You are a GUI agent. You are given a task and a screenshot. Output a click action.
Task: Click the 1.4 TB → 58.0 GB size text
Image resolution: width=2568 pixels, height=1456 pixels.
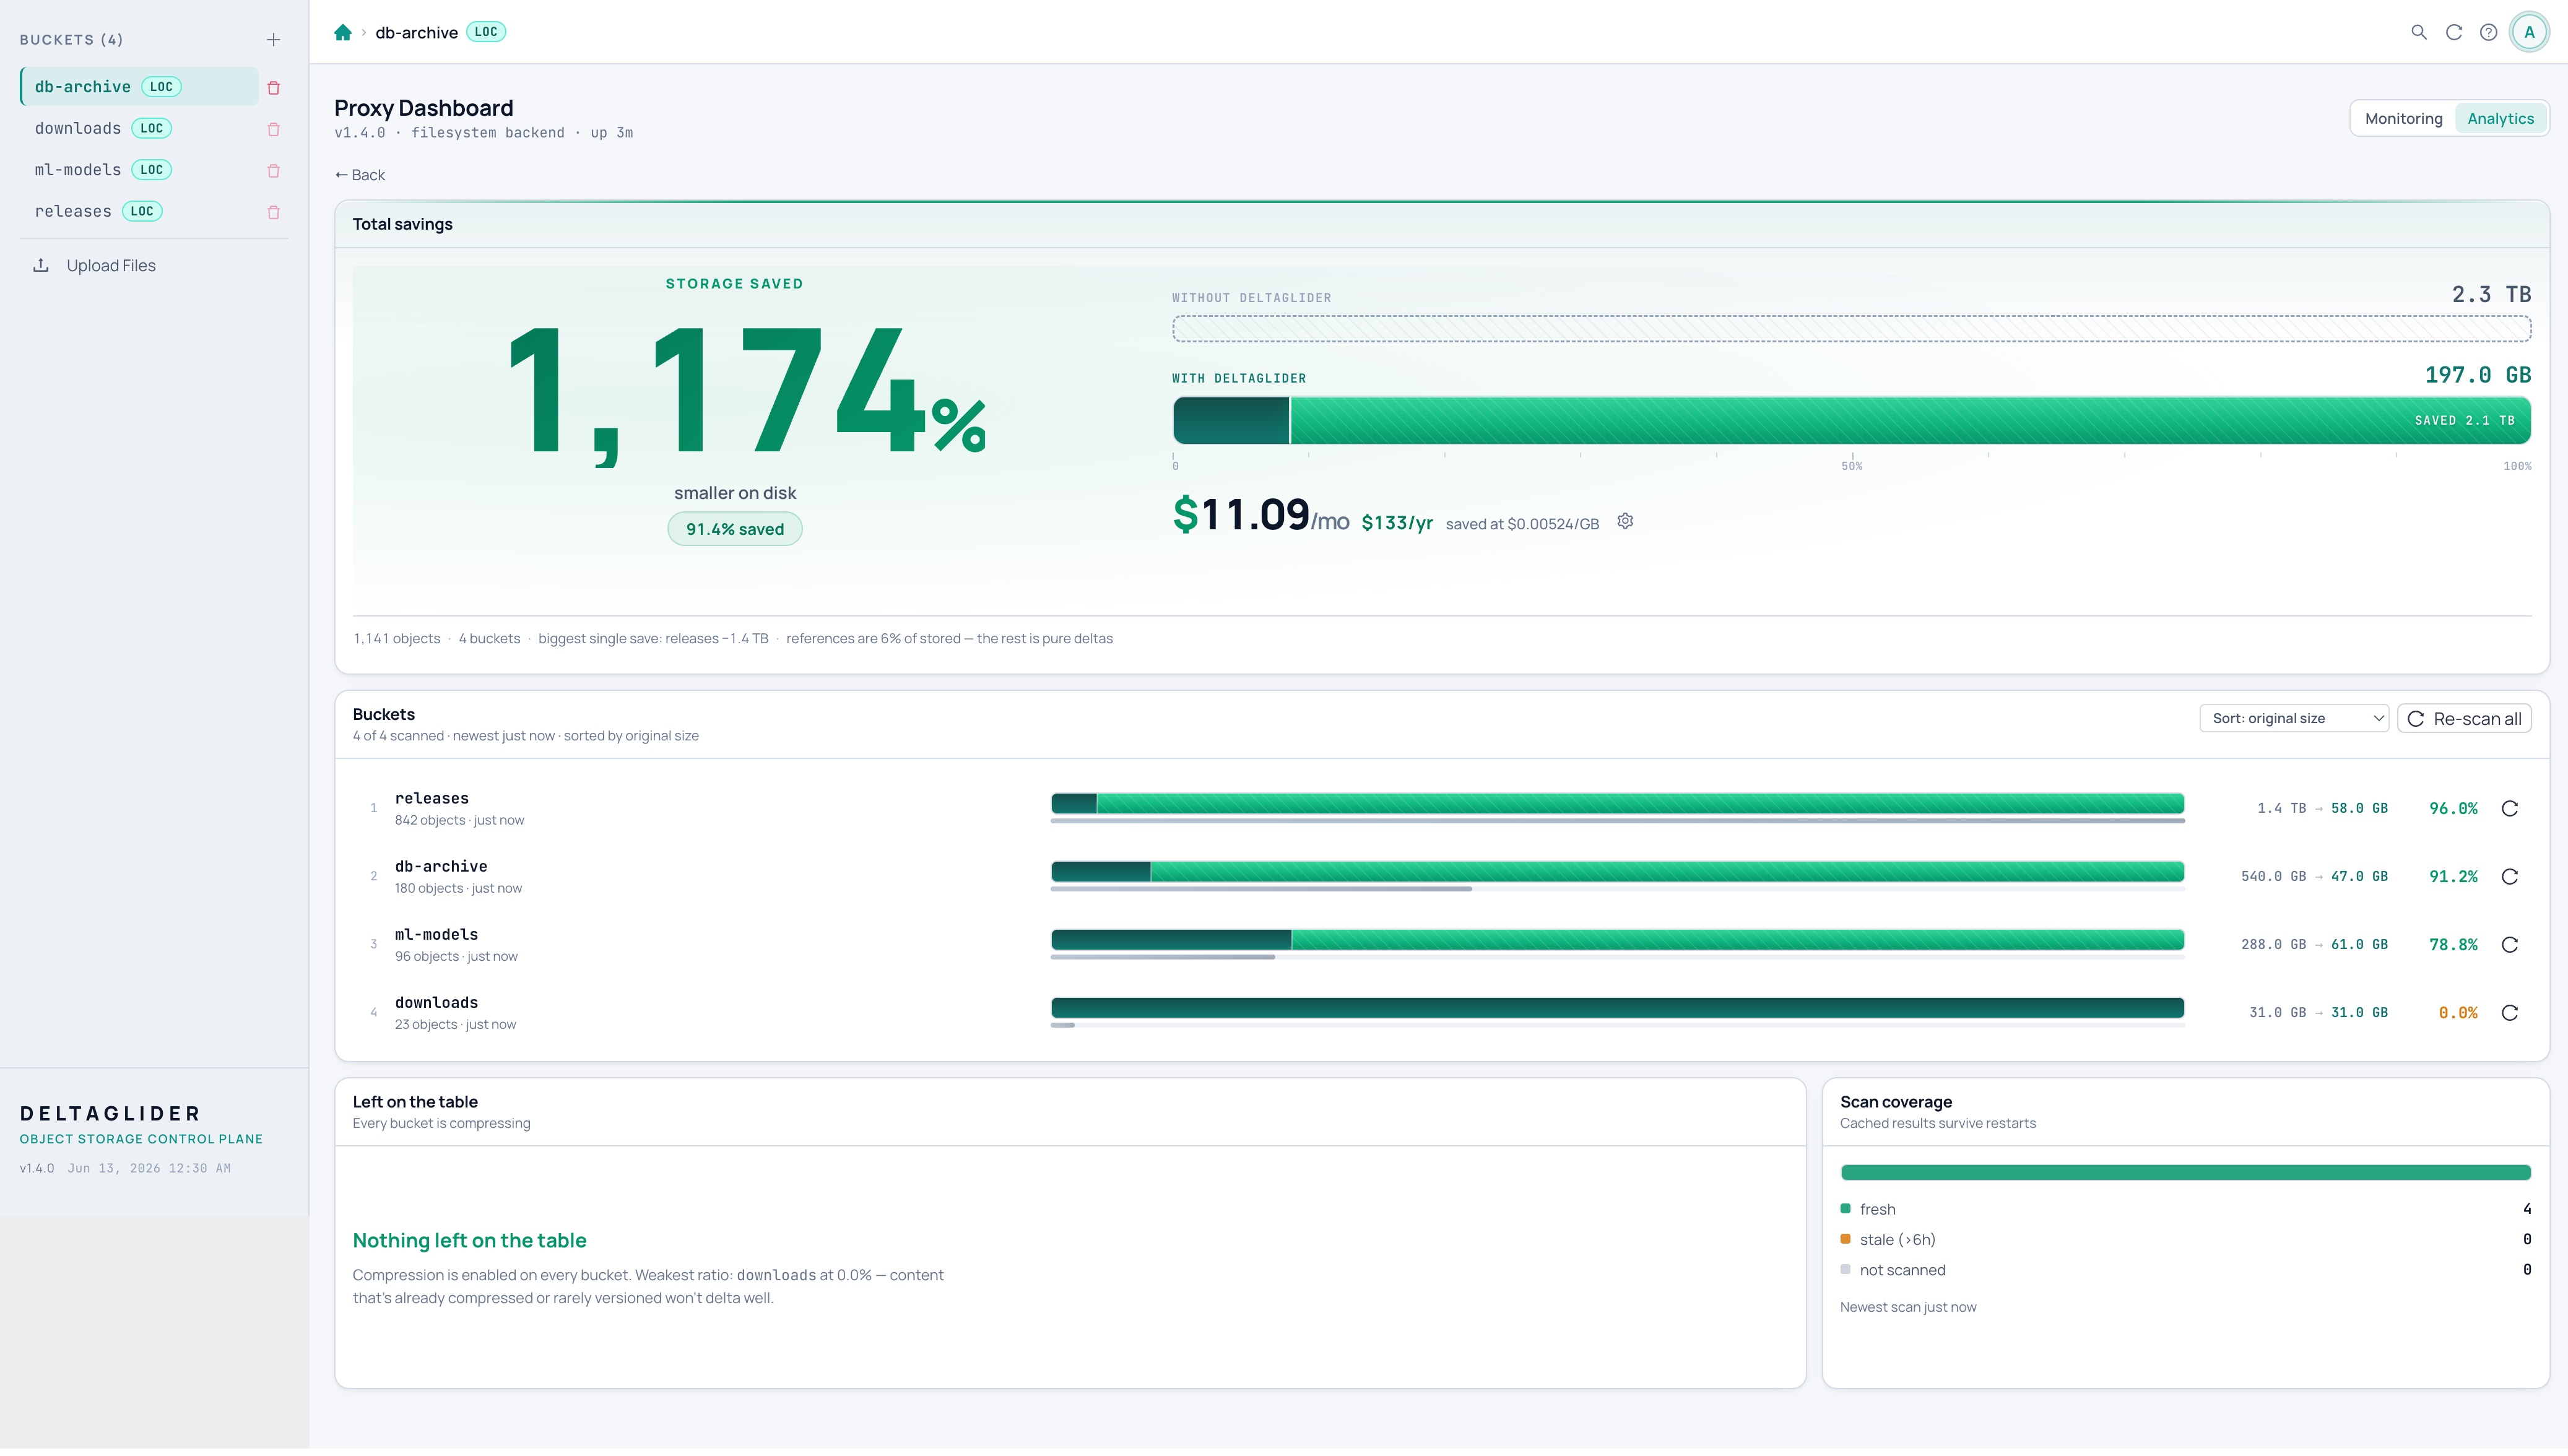click(x=2322, y=809)
